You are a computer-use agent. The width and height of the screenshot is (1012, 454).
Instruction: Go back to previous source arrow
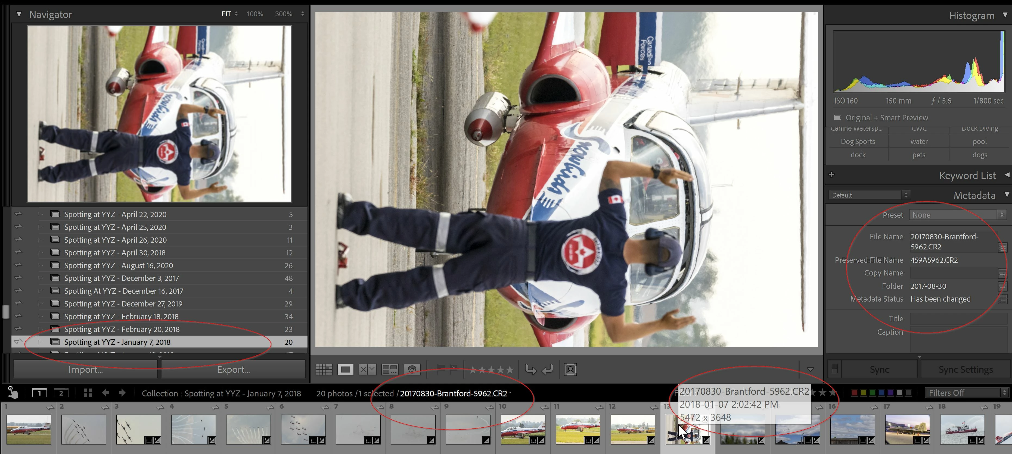click(105, 393)
